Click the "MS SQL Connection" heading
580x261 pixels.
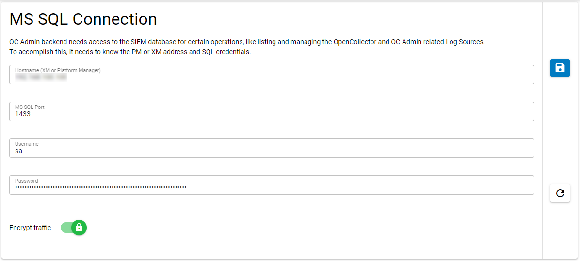pos(83,19)
